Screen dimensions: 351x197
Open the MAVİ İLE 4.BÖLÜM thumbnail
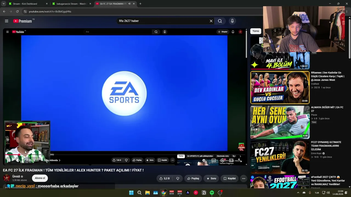(x=280, y=53)
